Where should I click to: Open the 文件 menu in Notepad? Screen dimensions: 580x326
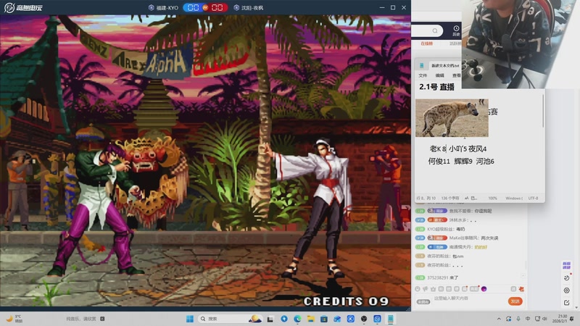(x=423, y=75)
